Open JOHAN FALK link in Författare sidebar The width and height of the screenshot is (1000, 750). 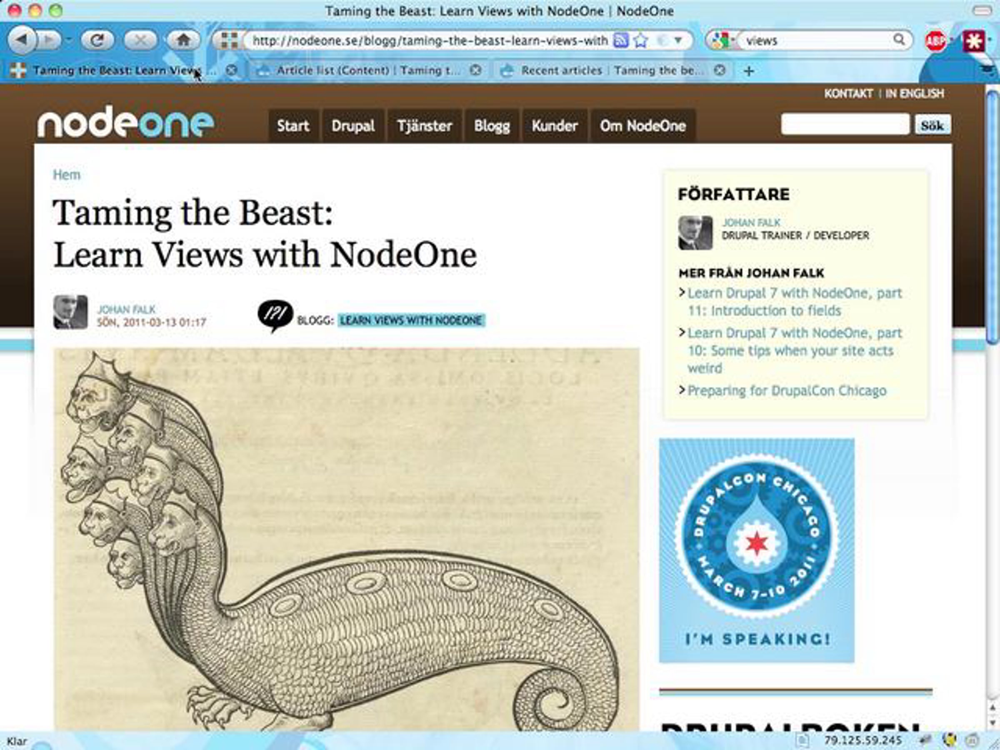[751, 222]
